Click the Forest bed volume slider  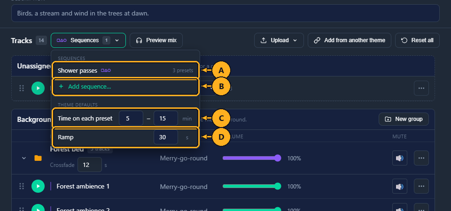[x=252, y=158]
